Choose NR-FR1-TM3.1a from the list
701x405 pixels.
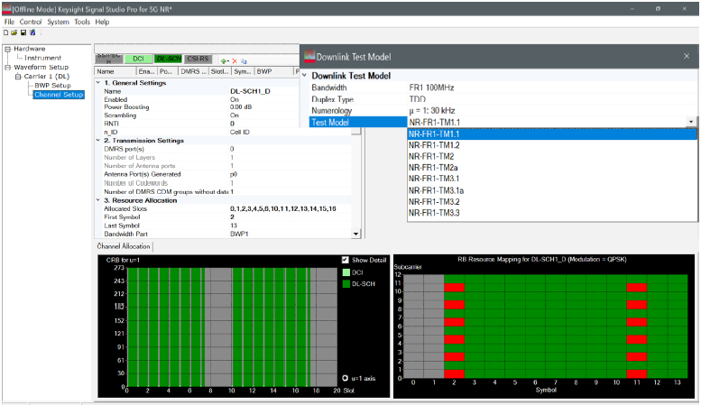[x=552, y=190]
